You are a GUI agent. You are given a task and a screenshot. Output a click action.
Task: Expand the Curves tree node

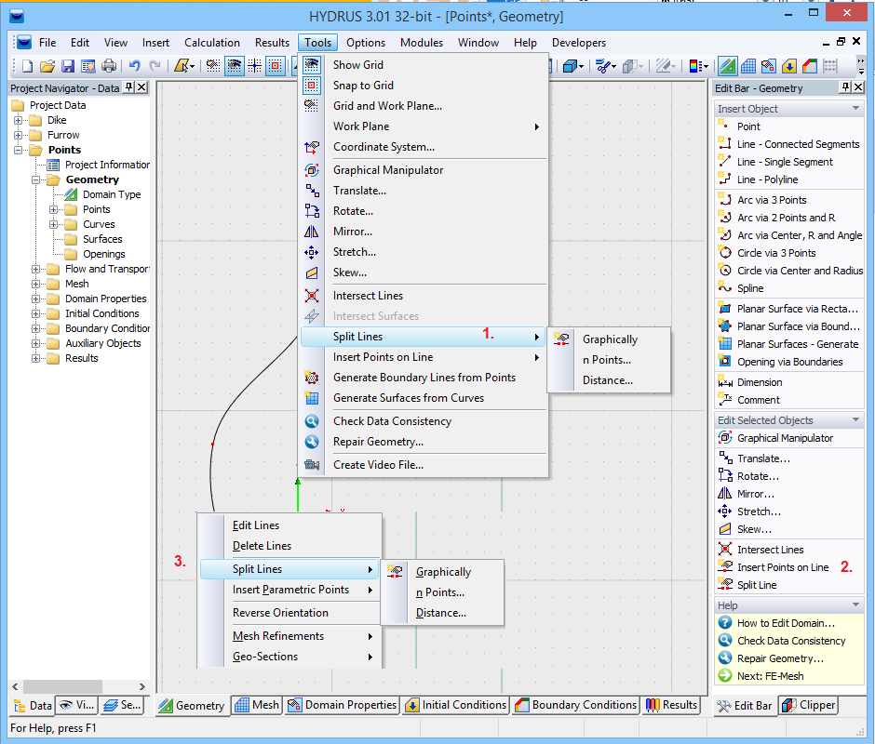click(x=54, y=224)
